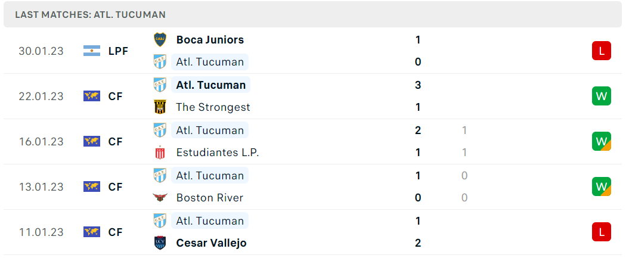The image size is (629, 258).
Task: Click the green W badge for The Strongest match
Action: point(602,96)
